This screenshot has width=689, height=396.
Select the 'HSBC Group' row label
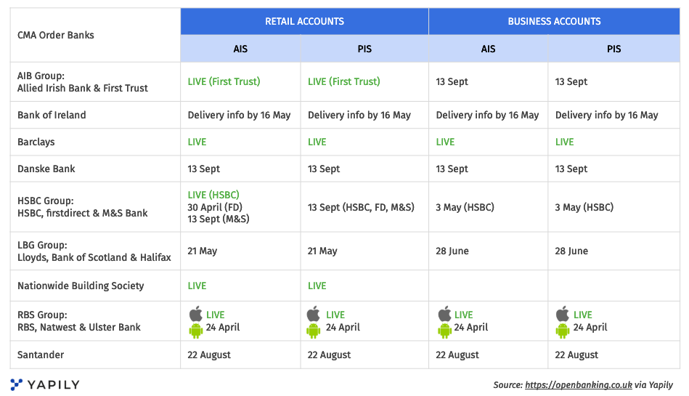point(83,207)
